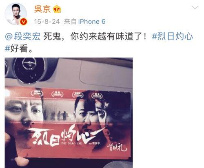The width and height of the screenshot is (204, 168).
Task: Tap the third laurel award emblem in photo
Action: 78,95
